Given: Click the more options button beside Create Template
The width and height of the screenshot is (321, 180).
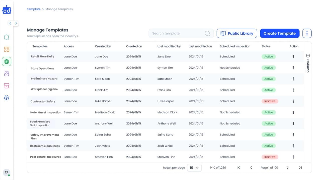Looking at the screenshot, I should 307,33.
